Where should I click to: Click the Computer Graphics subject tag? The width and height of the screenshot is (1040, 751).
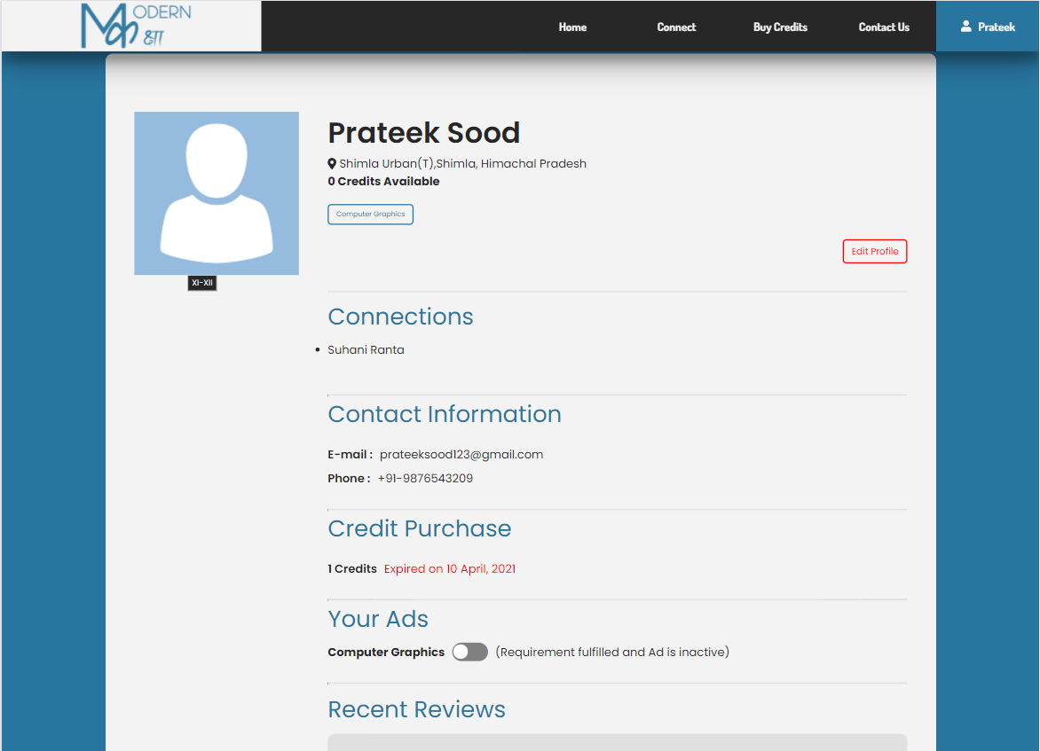[370, 214]
